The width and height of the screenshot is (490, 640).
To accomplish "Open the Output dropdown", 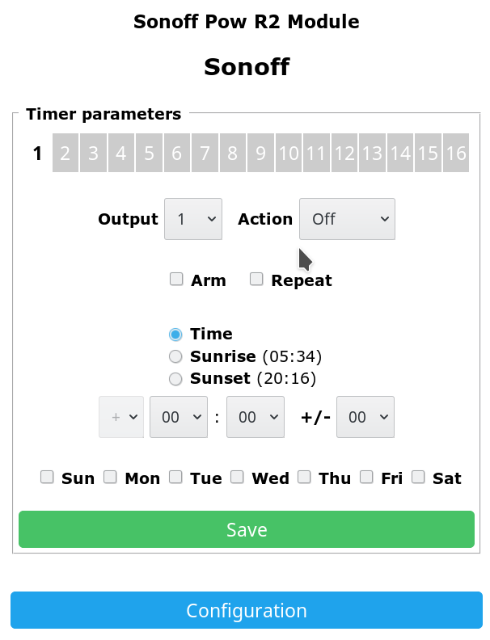I will click(x=193, y=219).
